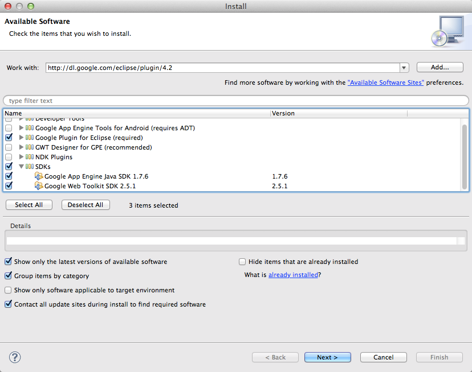Click the Google Plugin for Eclipse category icon
This screenshot has width=472, height=372.
coord(30,138)
